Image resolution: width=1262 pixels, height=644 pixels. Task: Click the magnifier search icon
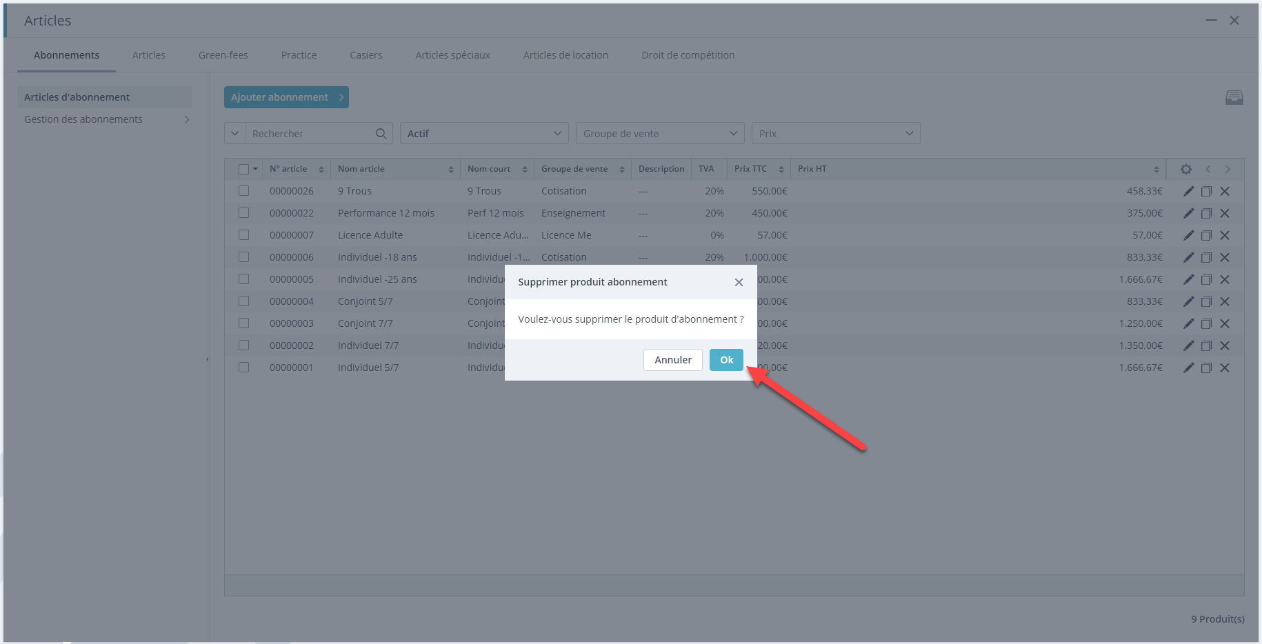[381, 134]
